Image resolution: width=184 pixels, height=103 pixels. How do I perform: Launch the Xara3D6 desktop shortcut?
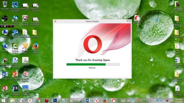click(15, 34)
